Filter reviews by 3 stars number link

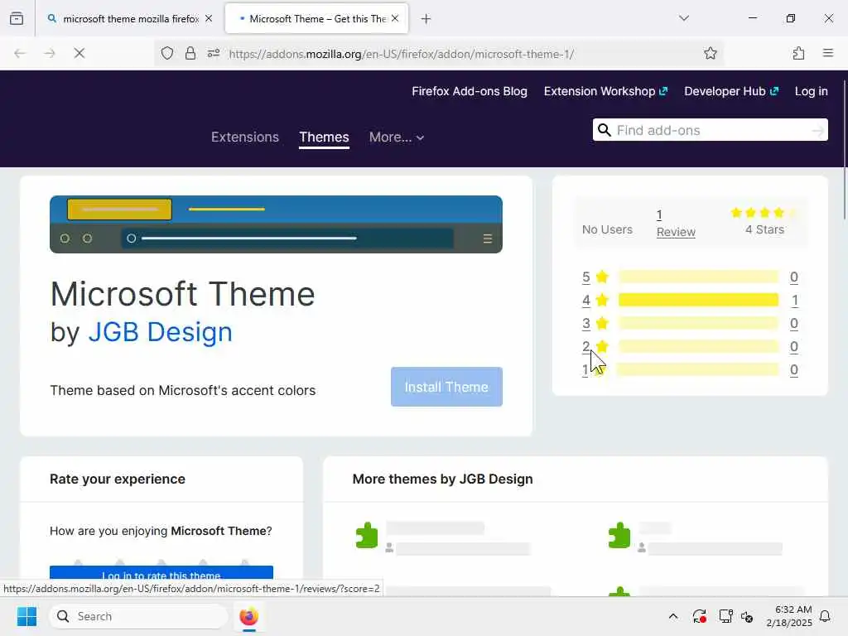585,324
